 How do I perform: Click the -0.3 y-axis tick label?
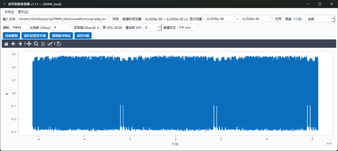pyautogui.click(x=13, y=132)
